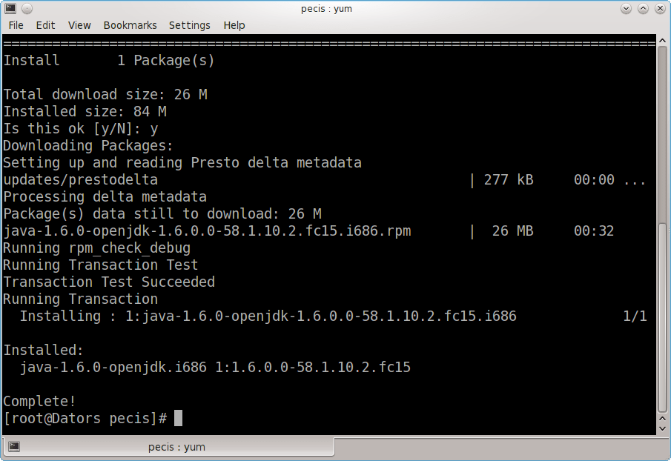Click 'Installed size: 84 M' line
Screen dimensions: 671x461
[x=85, y=112]
